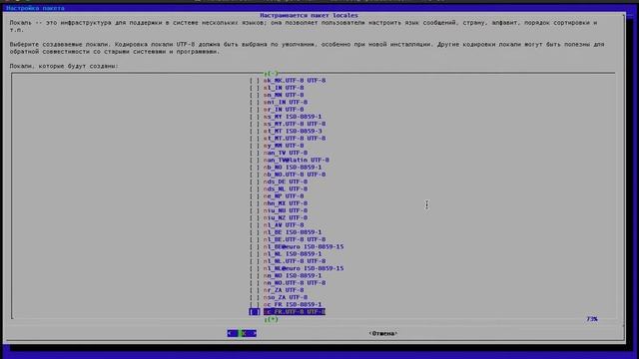Select the nl_NL.UTF-8 UTF-8 entry
Screen dimensions: 639x359
pos(288,261)
